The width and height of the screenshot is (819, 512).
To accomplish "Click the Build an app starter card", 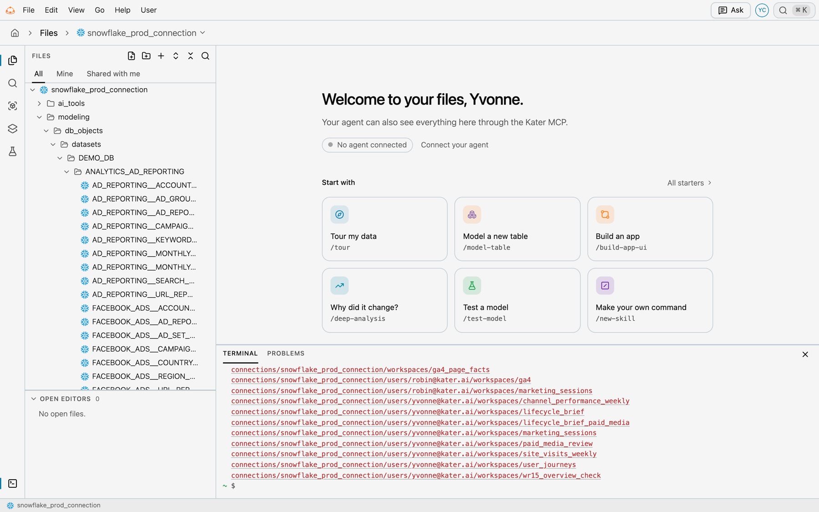I will pos(650,229).
